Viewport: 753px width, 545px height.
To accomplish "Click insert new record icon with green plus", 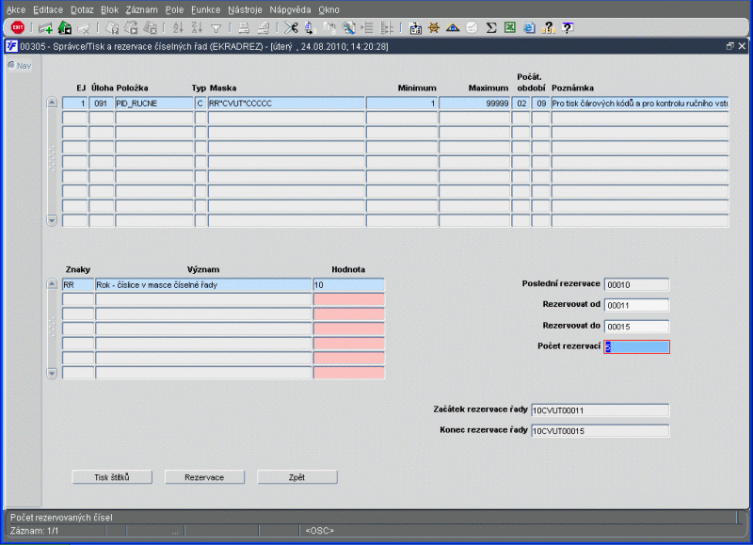I will (45, 28).
